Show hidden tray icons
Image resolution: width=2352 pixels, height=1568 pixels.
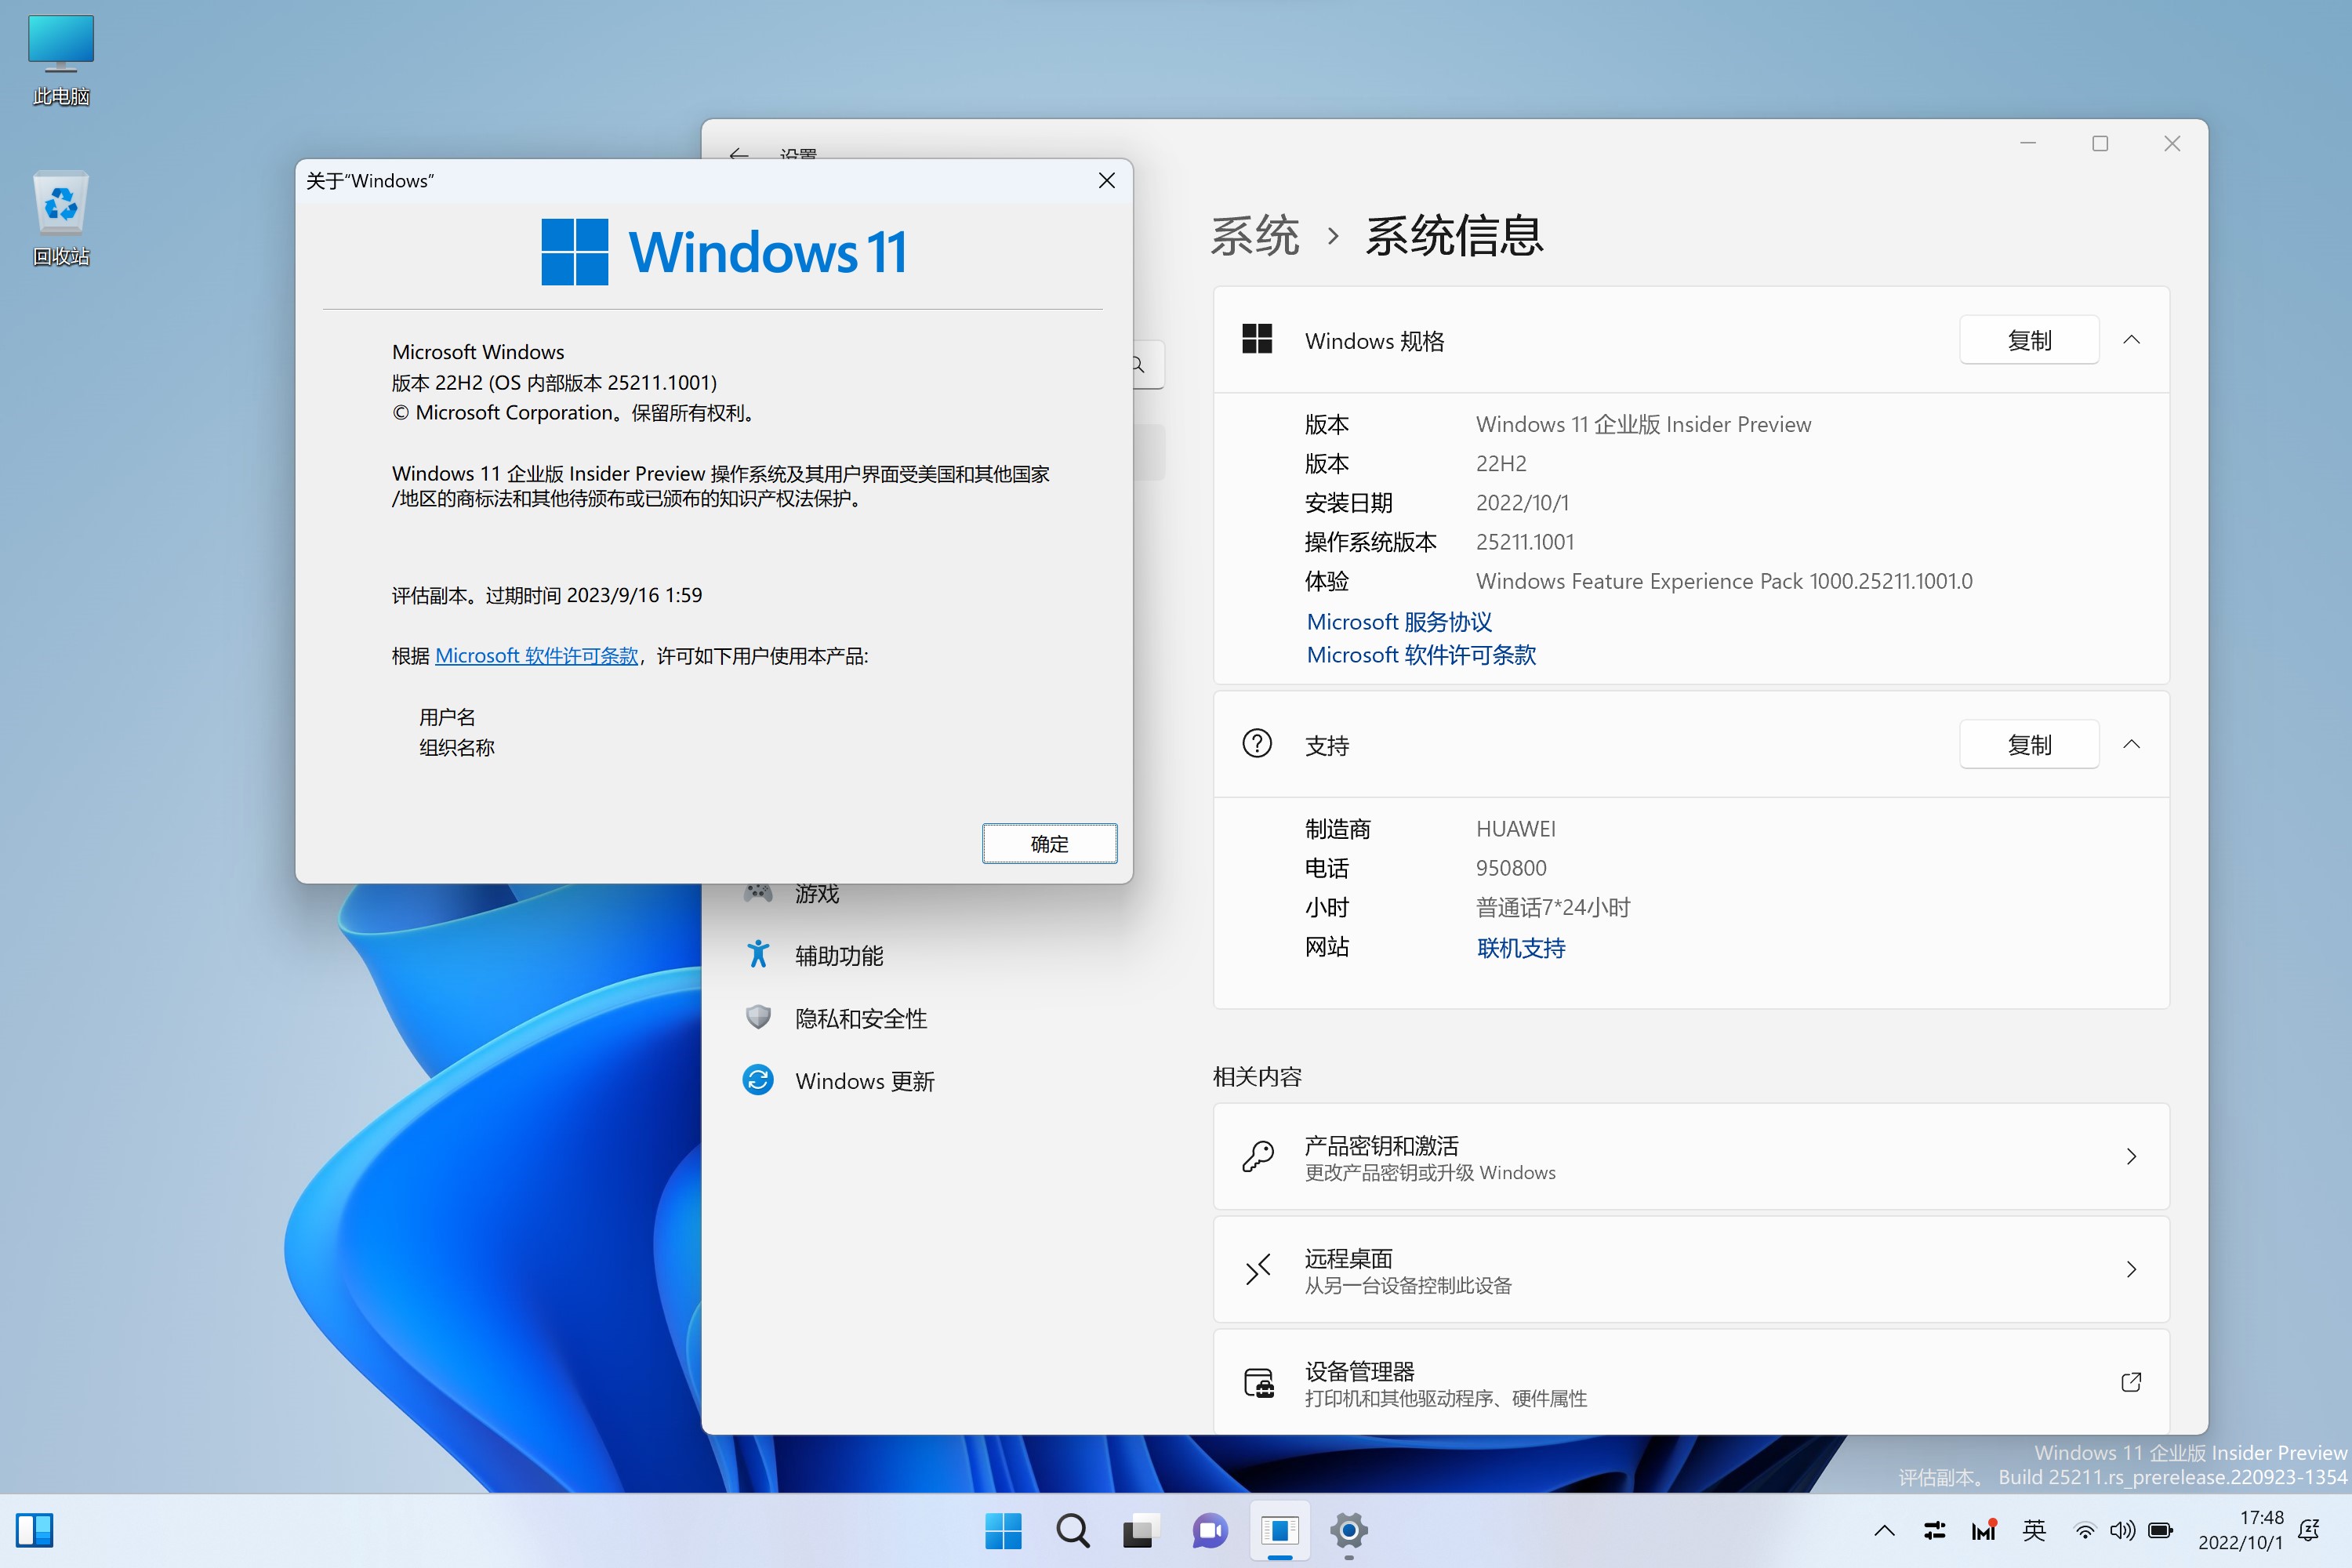click(x=1884, y=1530)
